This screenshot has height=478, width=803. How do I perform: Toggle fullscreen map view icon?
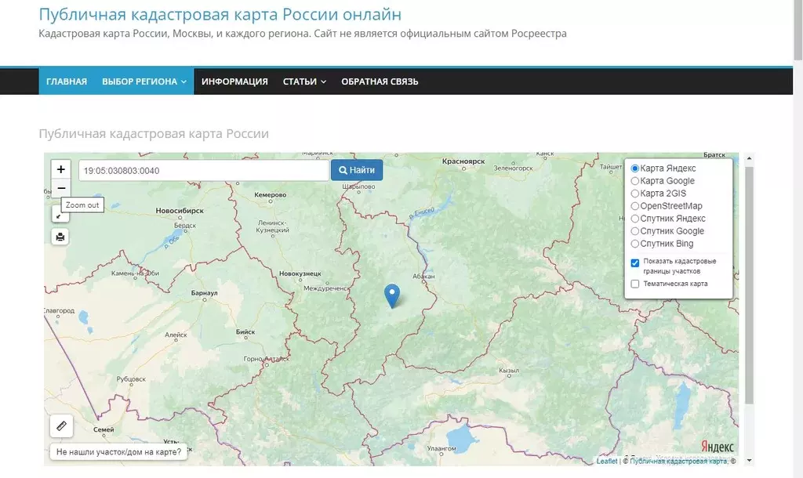click(60, 215)
